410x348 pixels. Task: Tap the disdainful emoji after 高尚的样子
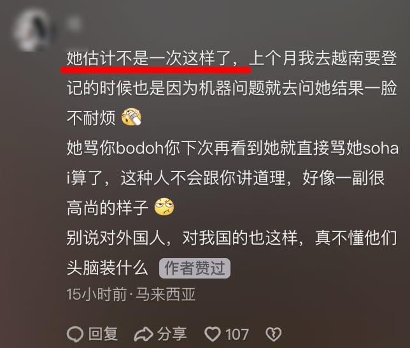[x=164, y=207]
